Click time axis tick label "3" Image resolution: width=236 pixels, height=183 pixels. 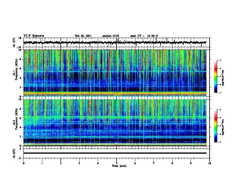79,163
